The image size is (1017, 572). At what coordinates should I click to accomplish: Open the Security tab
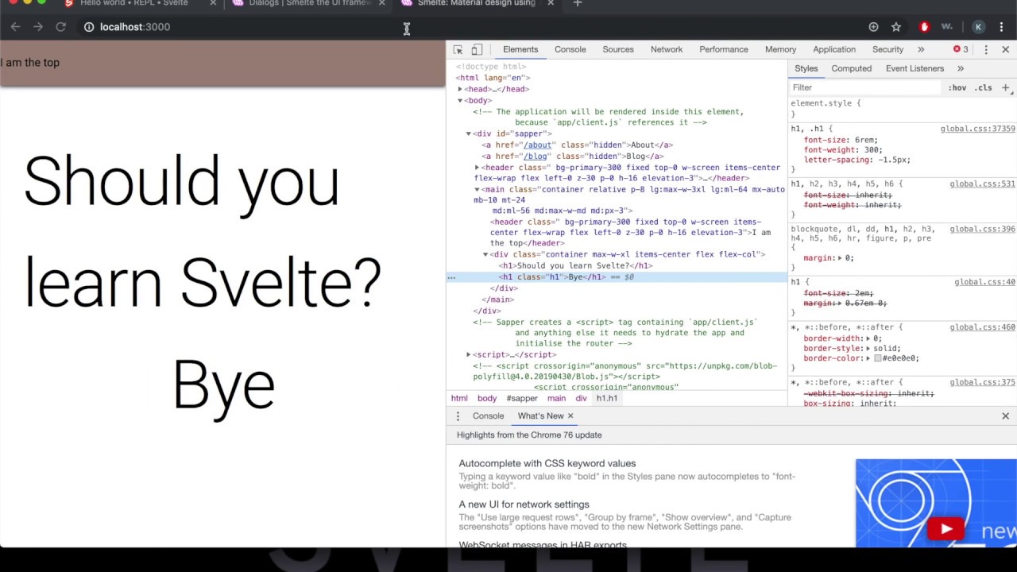tap(887, 49)
